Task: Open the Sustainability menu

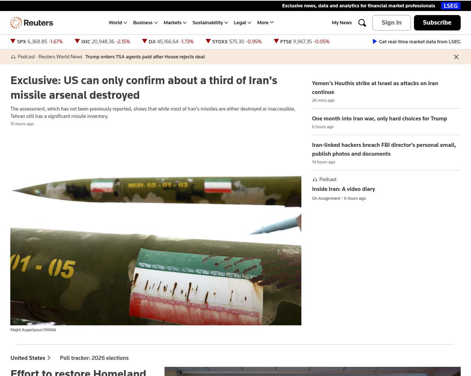Action: [210, 23]
